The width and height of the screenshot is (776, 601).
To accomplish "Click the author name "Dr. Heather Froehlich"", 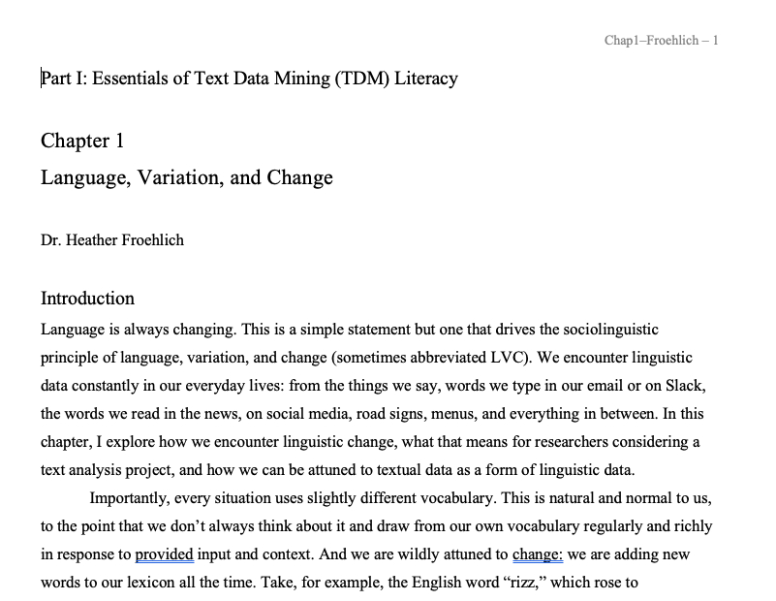I will 112,239.
